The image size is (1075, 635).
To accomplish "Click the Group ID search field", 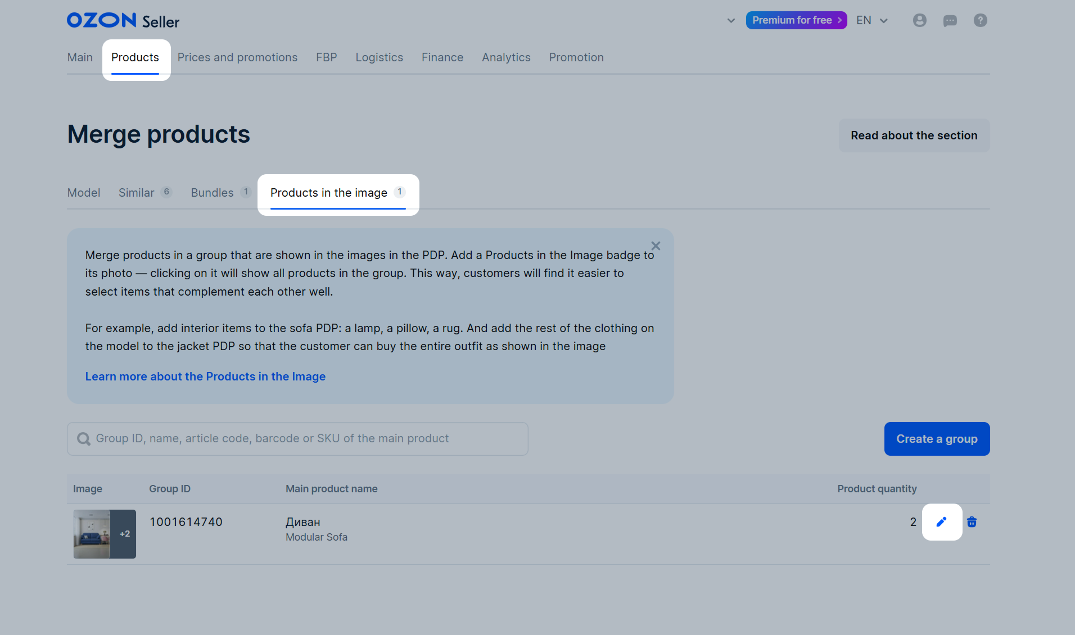I will click(297, 439).
